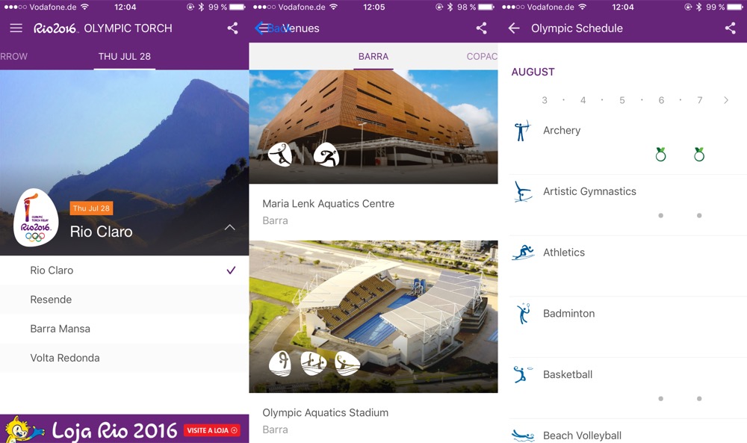747x443 pixels.
Task: Show next August days with right chevron
Action: [726, 100]
